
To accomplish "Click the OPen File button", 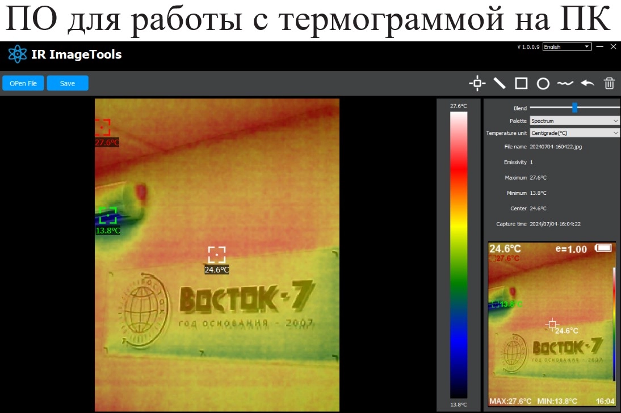I will pyautogui.click(x=23, y=83).
